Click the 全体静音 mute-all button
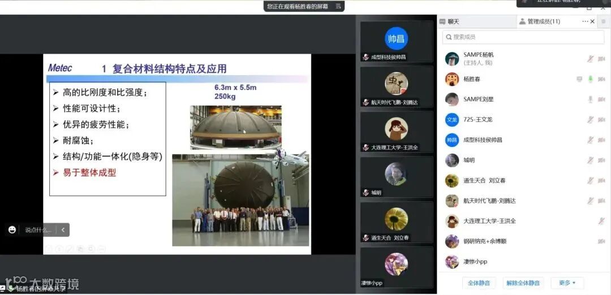This screenshot has height=295, width=611. click(479, 283)
